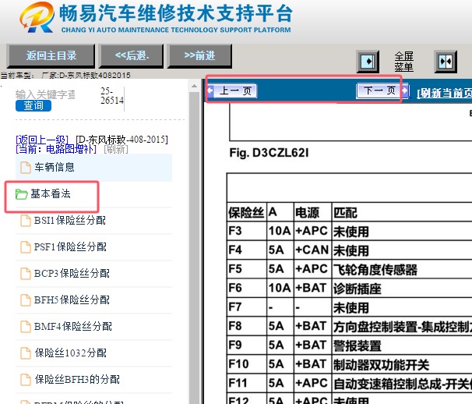This screenshot has width=472, height=404.
Task: Click the F8 fuse number cell
Action: pos(247,326)
